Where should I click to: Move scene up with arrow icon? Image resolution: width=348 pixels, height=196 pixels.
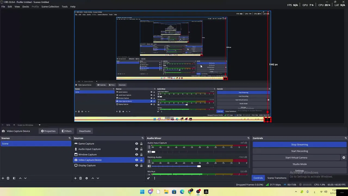point(20,178)
